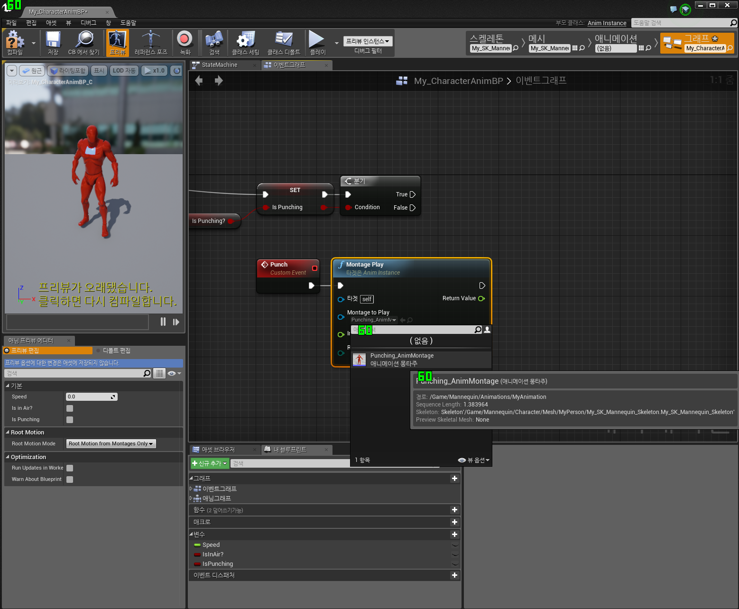This screenshot has width=739, height=609.
Task: Open the Add New (신규 추가) dropdown
Action: click(210, 463)
